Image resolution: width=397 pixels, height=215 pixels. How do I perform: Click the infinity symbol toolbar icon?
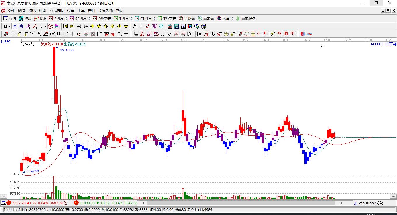(310, 34)
